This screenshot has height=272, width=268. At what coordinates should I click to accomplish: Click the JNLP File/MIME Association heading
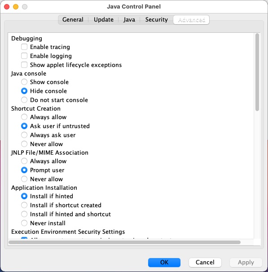(x=49, y=153)
